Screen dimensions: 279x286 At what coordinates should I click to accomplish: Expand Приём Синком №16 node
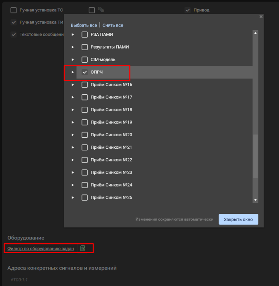coord(73,85)
